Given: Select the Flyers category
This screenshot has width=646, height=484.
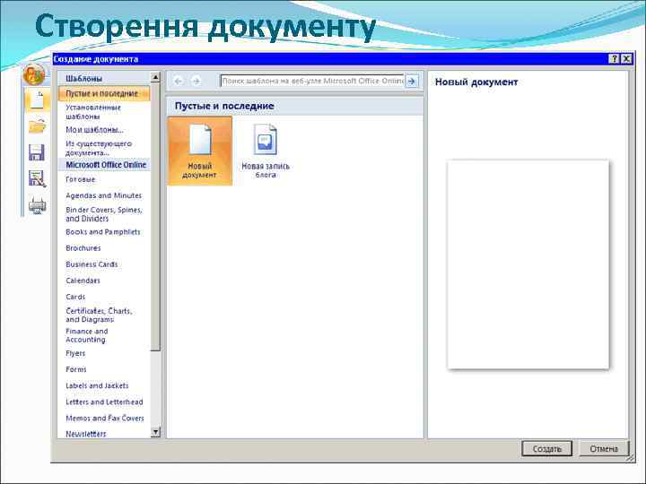Looking at the screenshot, I should click(75, 353).
